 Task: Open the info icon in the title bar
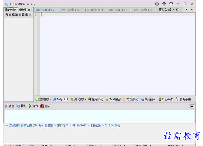tap(157, 4)
